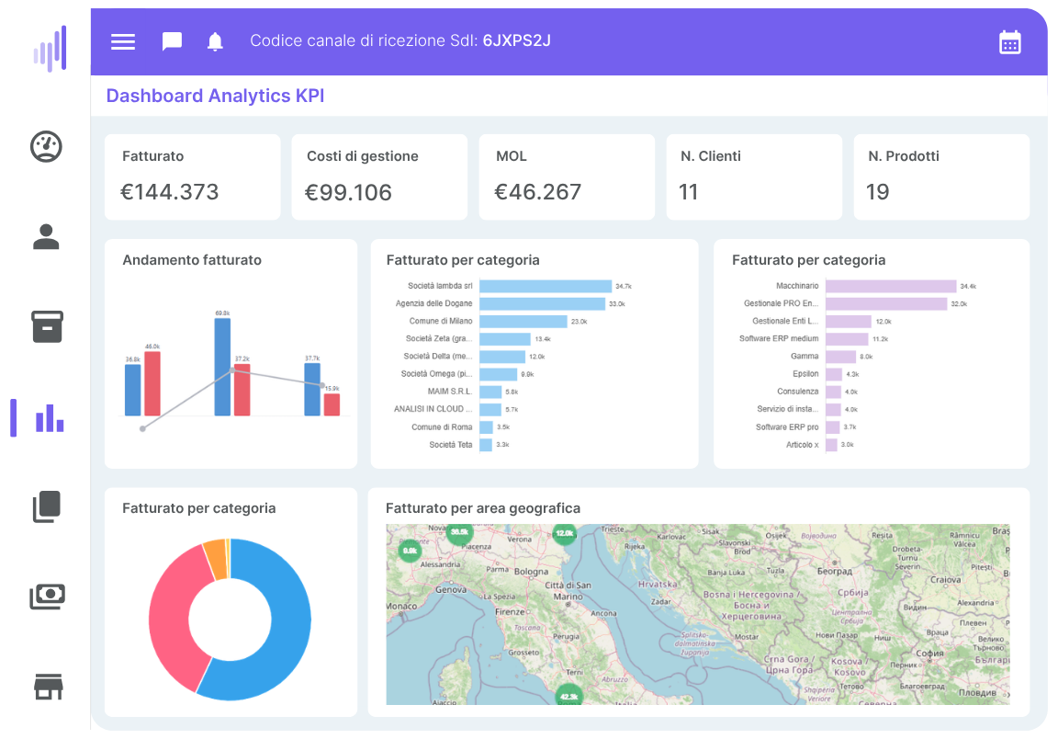Click the Comune di Roma label

pyautogui.click(x=442, y=426)
